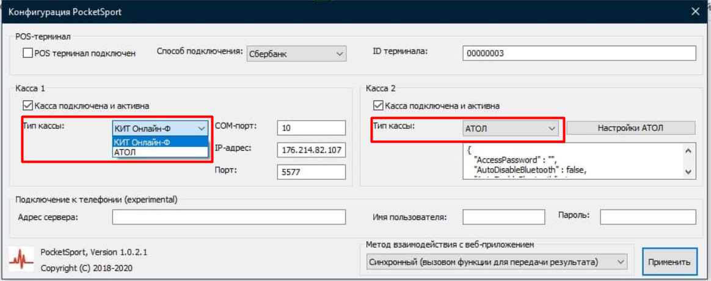Viewport: 711px width, 281px height.
Task: Collapse the Касса 1 type dropdown
Action: [201, 128]
